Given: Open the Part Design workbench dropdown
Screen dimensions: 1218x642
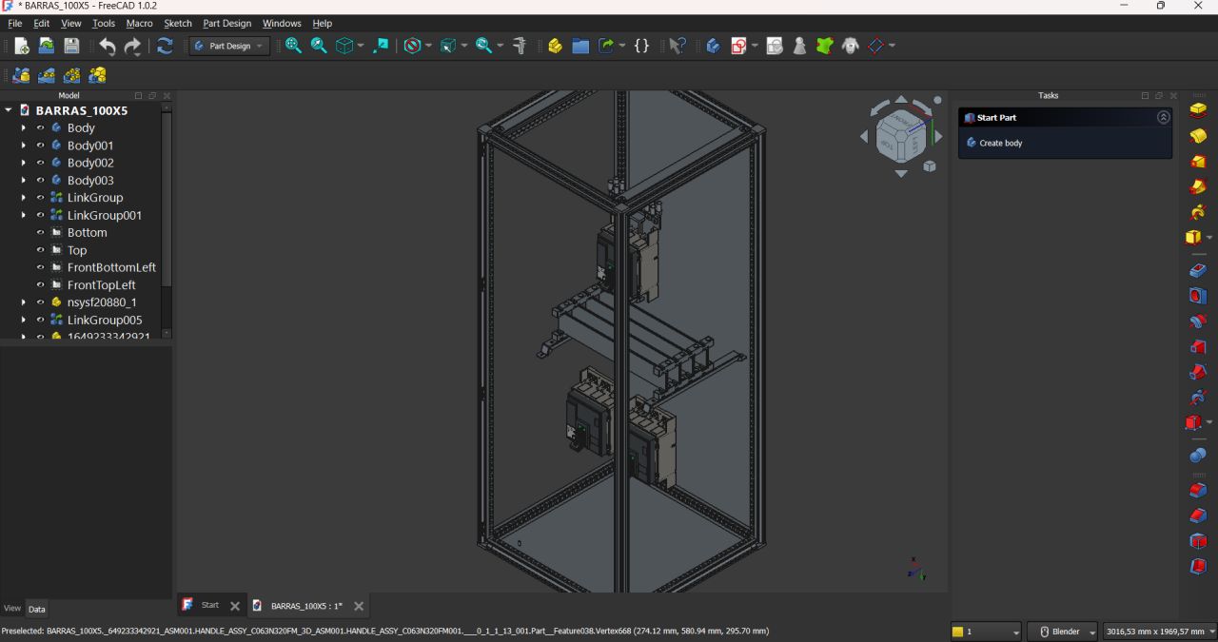Looking at the screenshot, I should pos(229,46).
